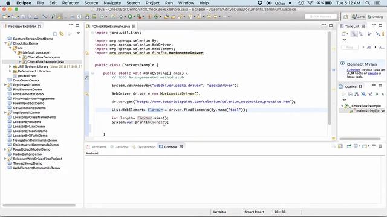This screenshot has height=217, width=387.
Task: Click the Dropbox menu bar icon
Action: pyautogui.click(x=259, y=3)
